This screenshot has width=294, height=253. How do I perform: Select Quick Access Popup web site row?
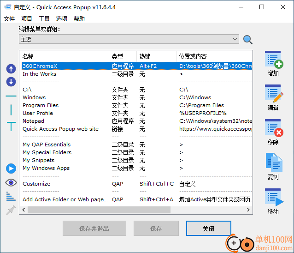(x=137, y=129)
